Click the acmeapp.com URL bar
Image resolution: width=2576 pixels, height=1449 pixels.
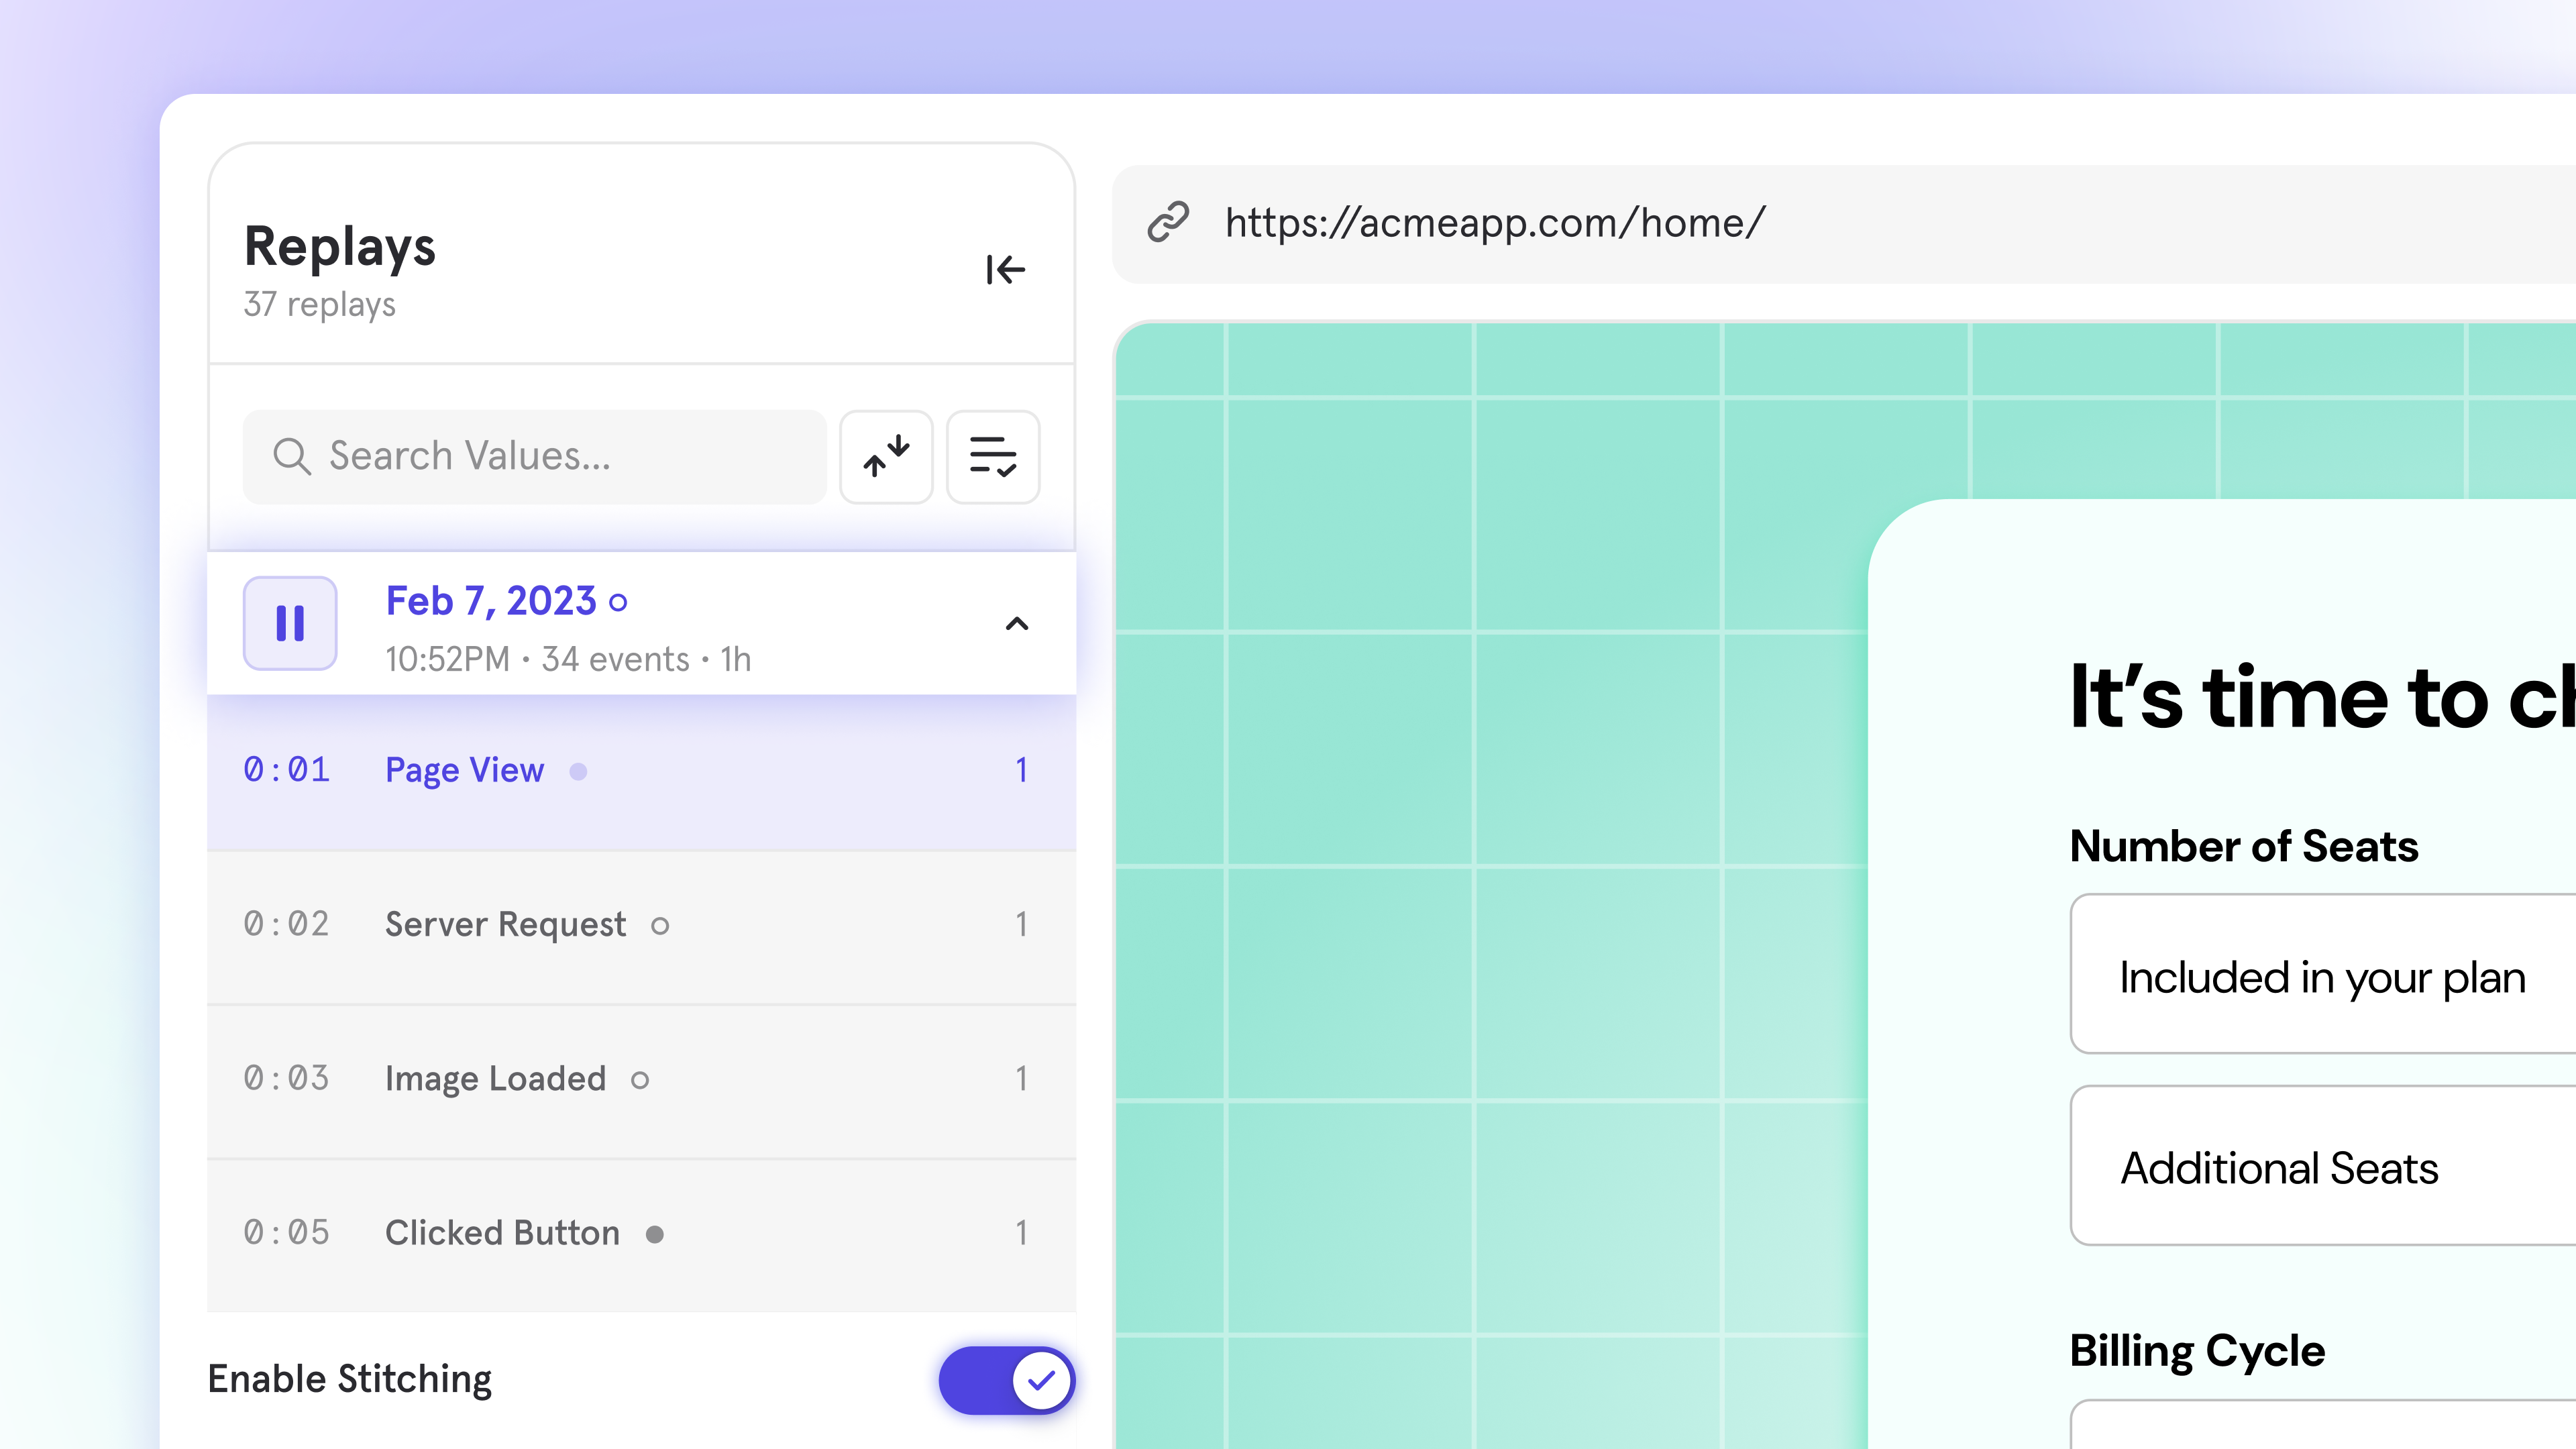click(x=1844, y=223)
